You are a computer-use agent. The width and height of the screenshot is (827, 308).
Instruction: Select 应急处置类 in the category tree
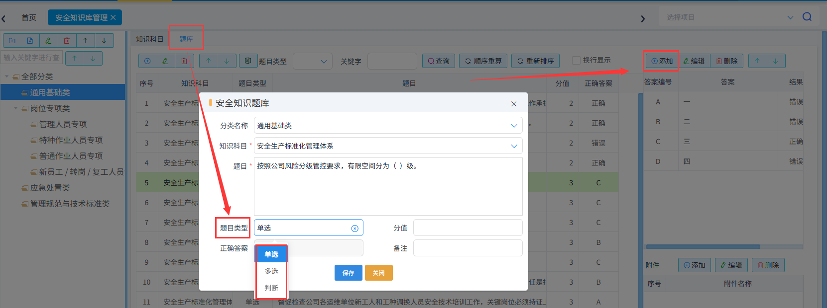tap(50, 188)
